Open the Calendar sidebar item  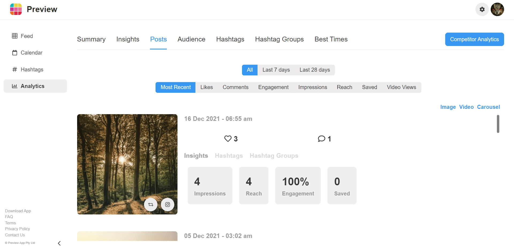[35, 53]
